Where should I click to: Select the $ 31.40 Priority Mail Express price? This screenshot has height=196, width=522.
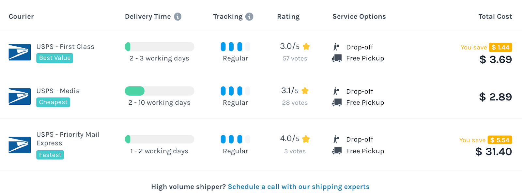tap(493, 152)
